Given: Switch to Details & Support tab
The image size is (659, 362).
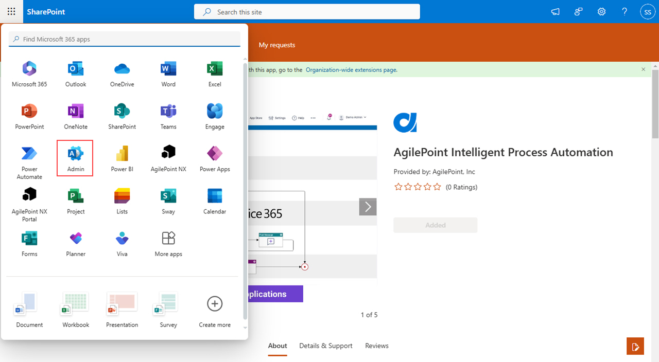Looking at the screenshot, I should pyautogui.click(x=326, y=346).
